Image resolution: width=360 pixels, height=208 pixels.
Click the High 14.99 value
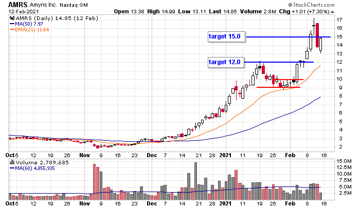(x=162, y=11)
